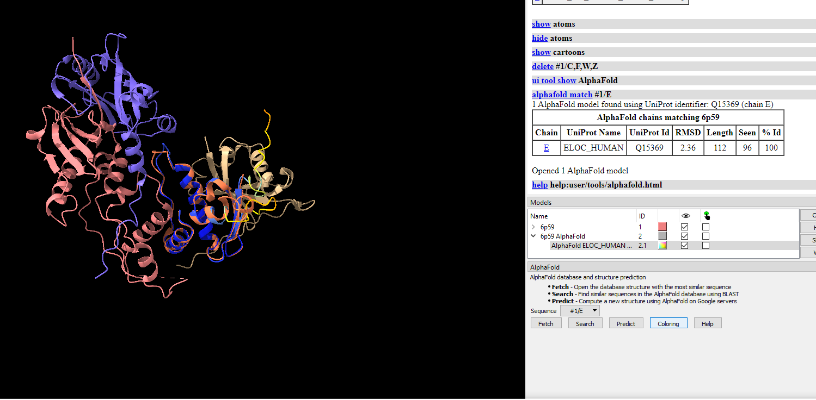Untick the shown checkbox for 6p59 AlphaFold
Image resolution: width=816 pixels, height=400 pixels.
click(x=685, y=236)
